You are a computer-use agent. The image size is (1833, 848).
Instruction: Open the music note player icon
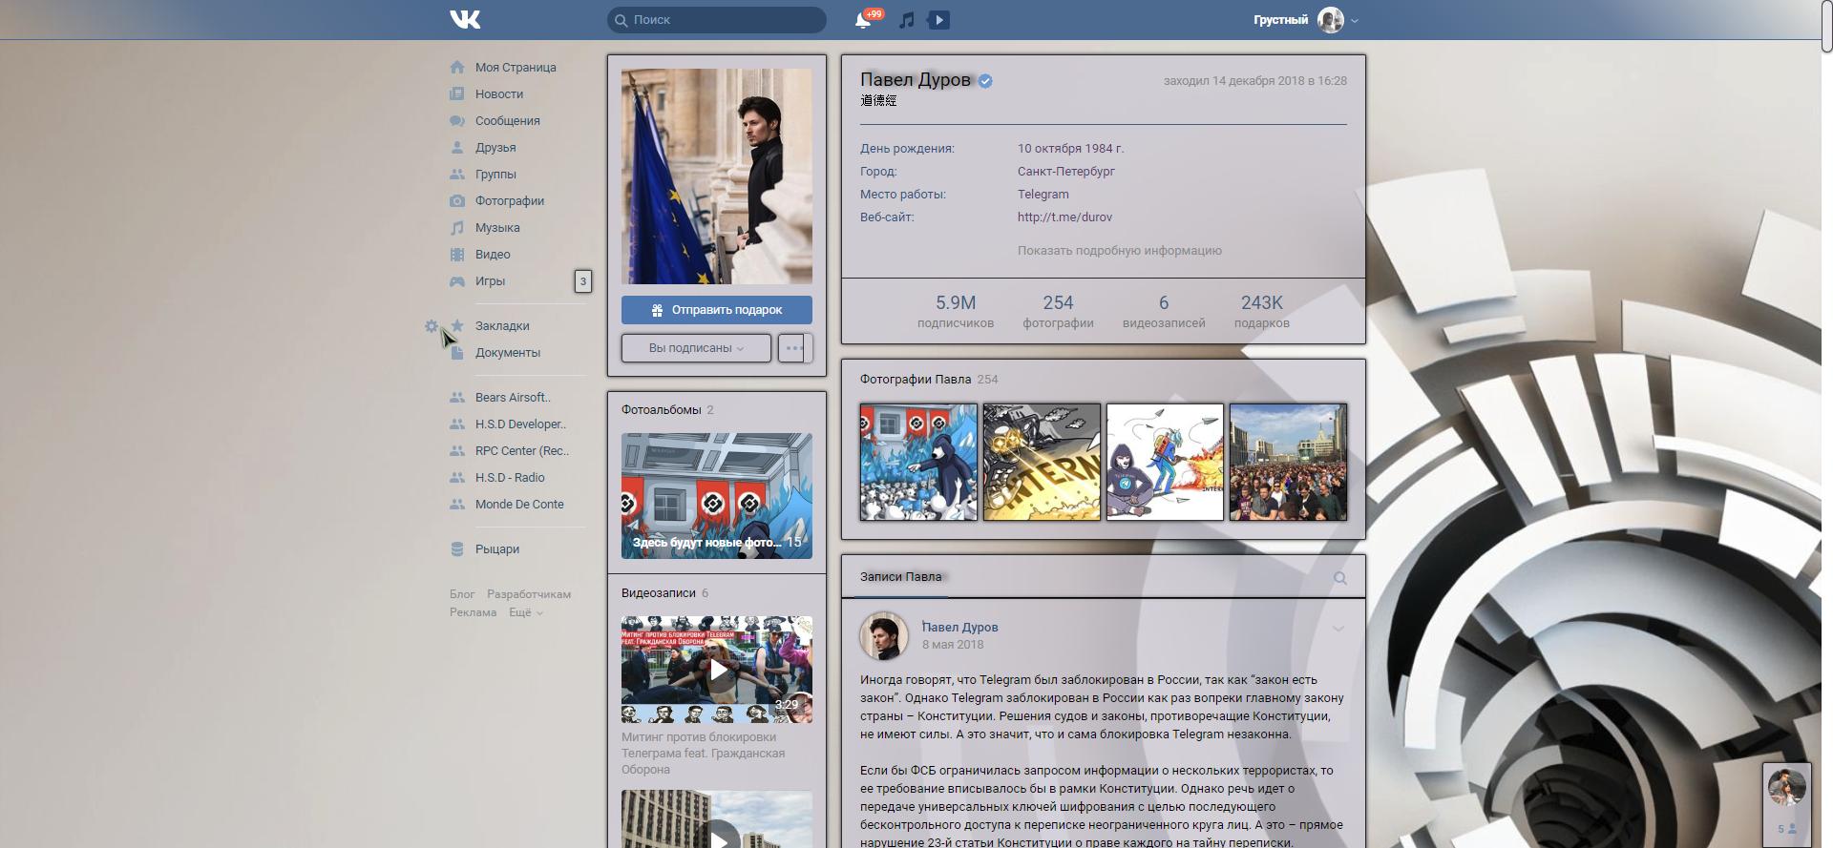point(907,20)
